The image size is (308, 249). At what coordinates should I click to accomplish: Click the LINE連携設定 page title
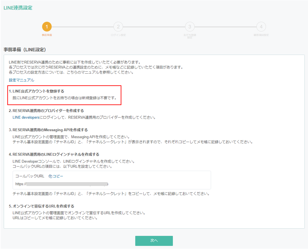pyautogui.click(x=18, y=8)
